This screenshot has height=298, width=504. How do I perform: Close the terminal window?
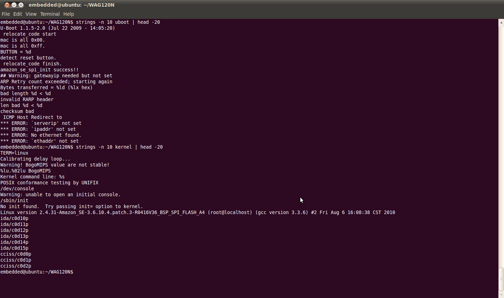[7, 5]
